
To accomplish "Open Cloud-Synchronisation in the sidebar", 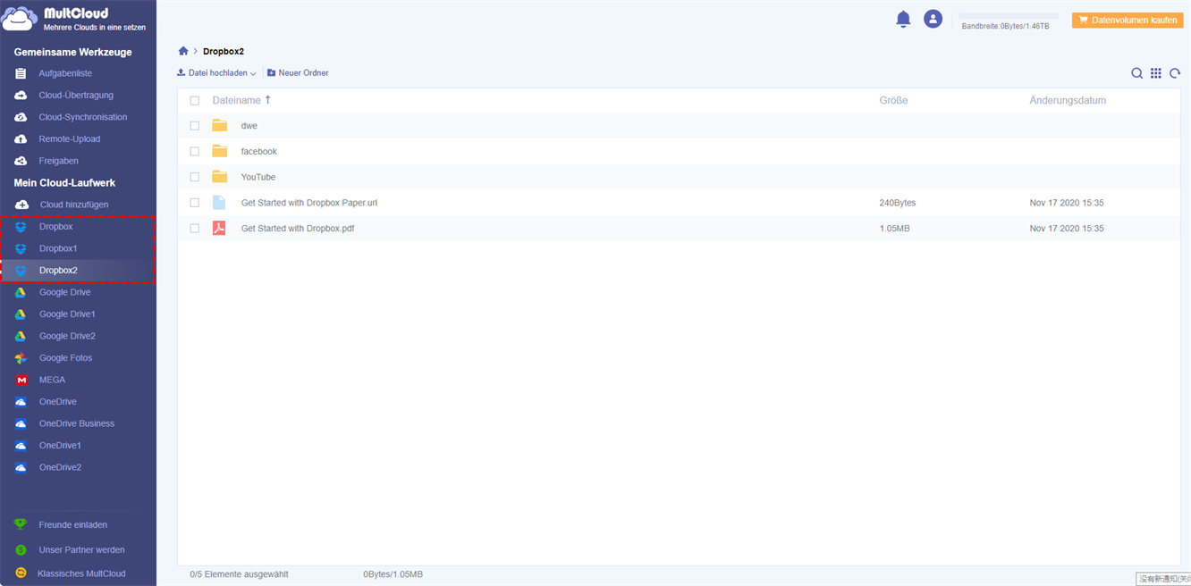I will [x=83, y=117].
